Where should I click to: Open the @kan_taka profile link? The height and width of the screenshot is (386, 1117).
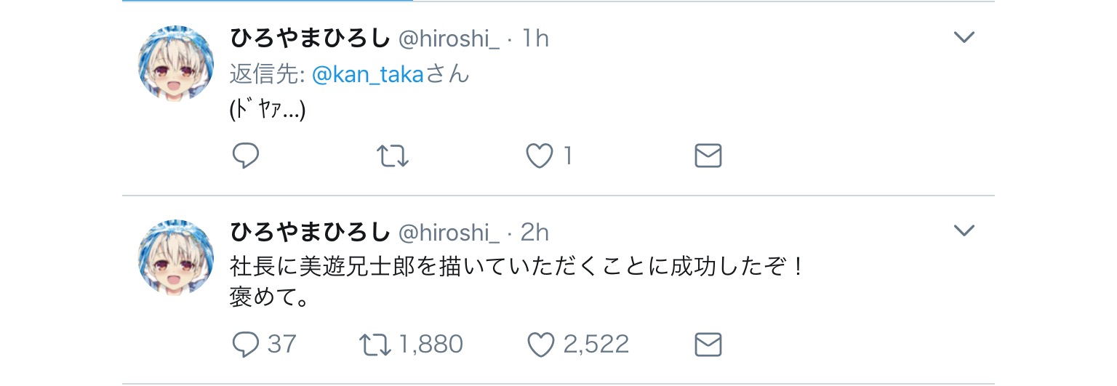tap(367, 74)
